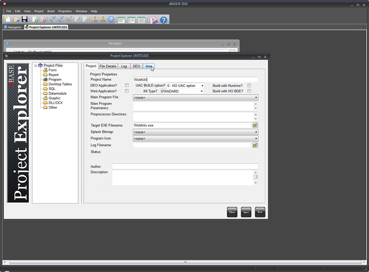Open the Properties menu
Screen dimensions: 369x272
pos(65,11)
